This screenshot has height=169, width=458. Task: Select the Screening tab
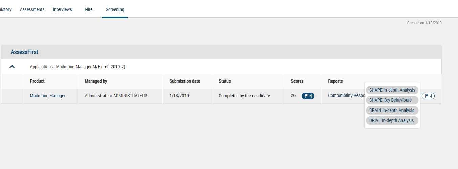point(115,9)
